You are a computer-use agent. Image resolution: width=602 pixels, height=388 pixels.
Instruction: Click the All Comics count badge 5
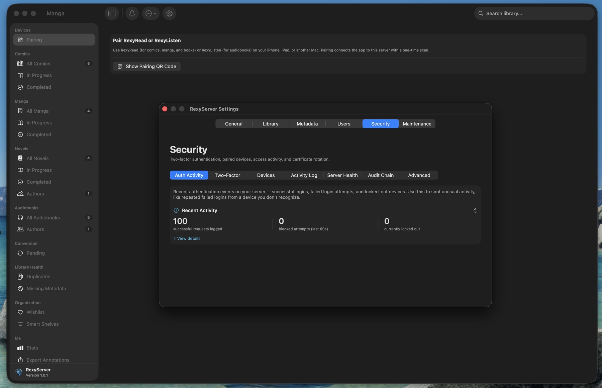click(88, 64)
